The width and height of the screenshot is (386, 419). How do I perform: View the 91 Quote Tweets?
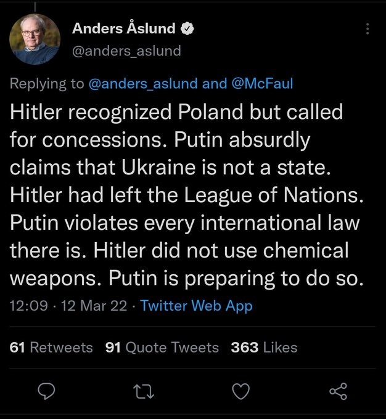162,348
